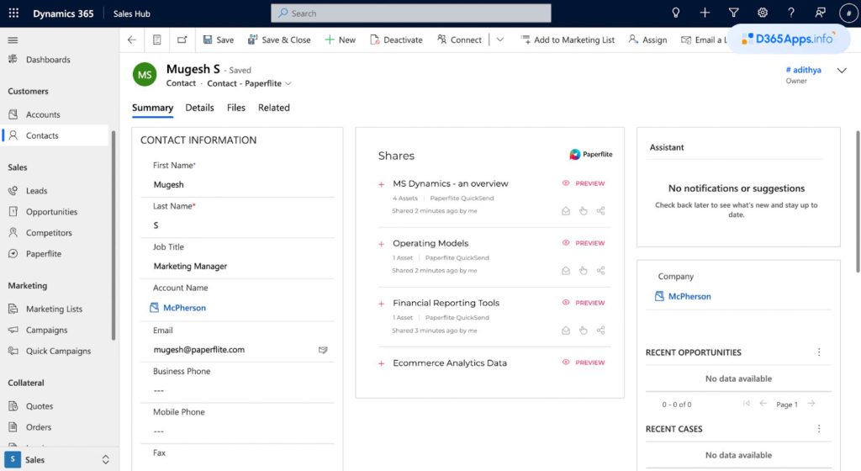Open the form selector chevron beside Contact - Paperflite
Viewport: 861px width, 471px height.
point(288,83)
